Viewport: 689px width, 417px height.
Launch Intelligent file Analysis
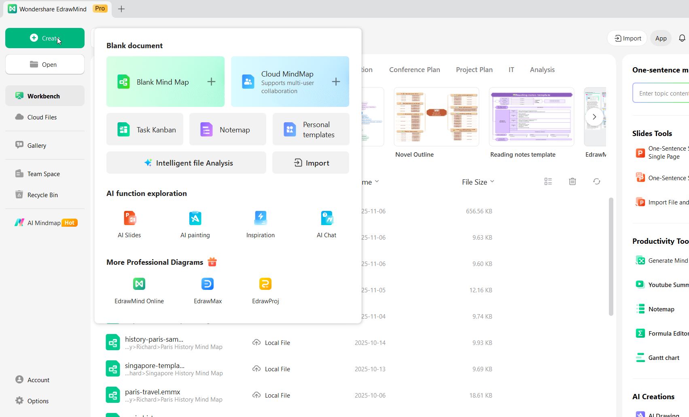point(186,163)
